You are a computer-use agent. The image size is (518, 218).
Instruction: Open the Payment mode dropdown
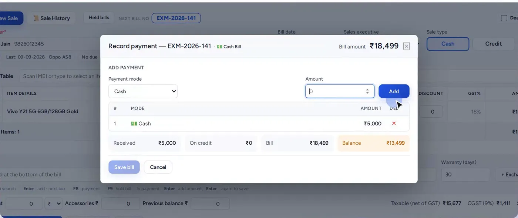(x=143, y=91)
